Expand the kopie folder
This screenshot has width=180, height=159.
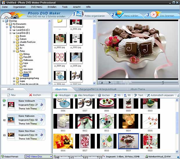point(14,81)
